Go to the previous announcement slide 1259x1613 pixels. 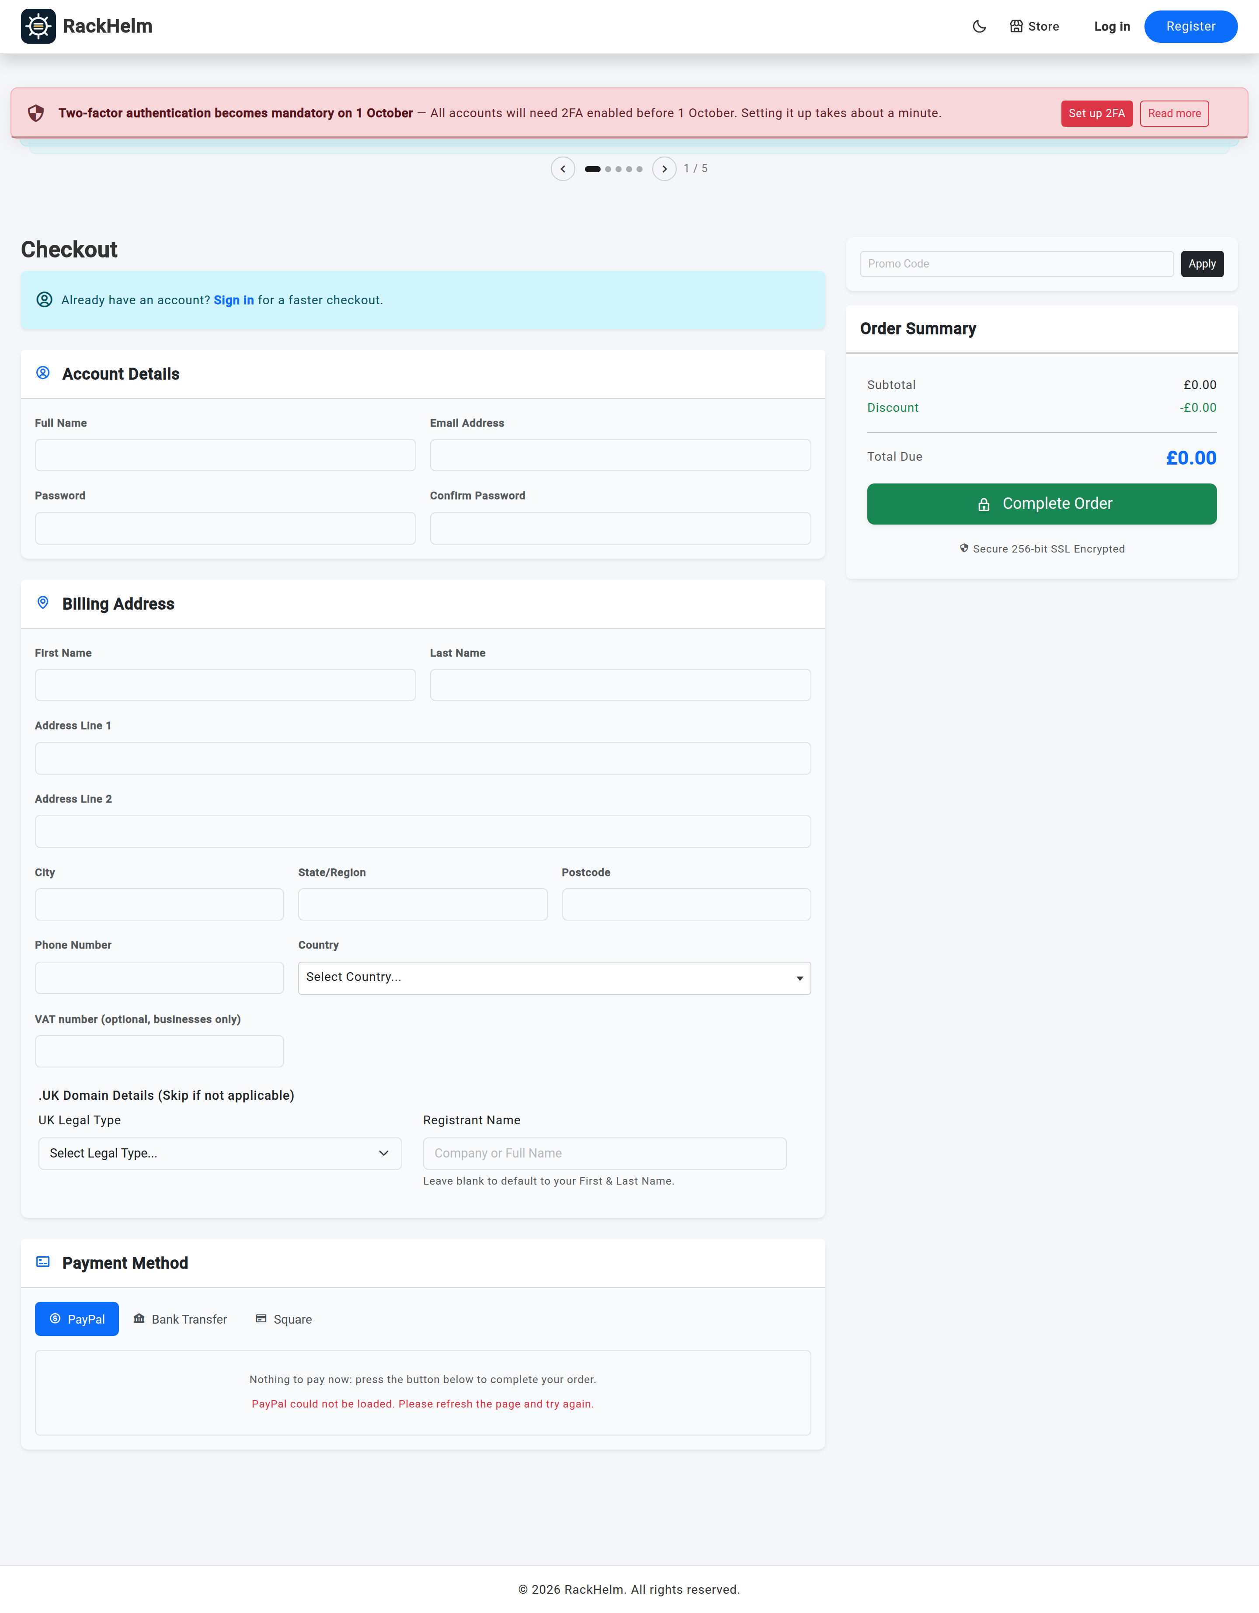pos(563,169)
